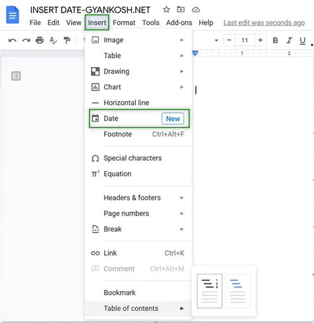
Task: Select the paint format tool
Action: [67, 40]
